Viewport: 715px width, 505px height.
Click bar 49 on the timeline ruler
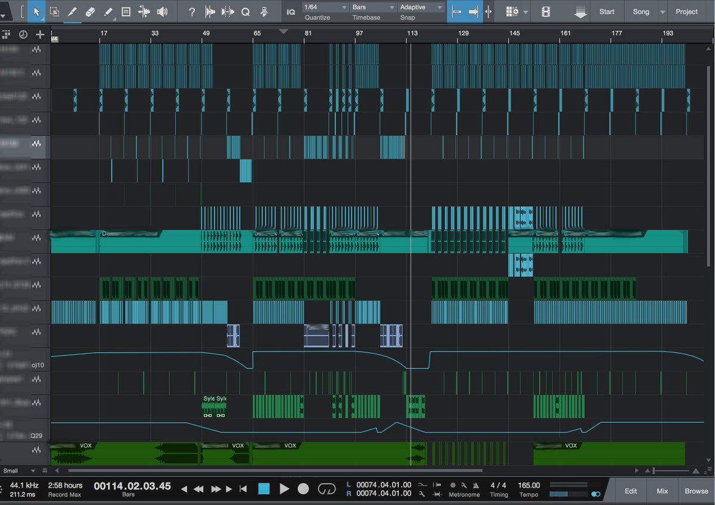(x=206, y=33)
